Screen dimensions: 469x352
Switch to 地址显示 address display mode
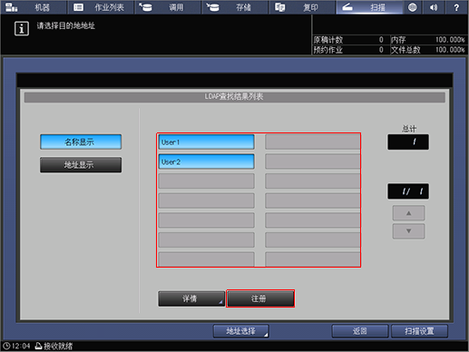click(x=81, y=165)
